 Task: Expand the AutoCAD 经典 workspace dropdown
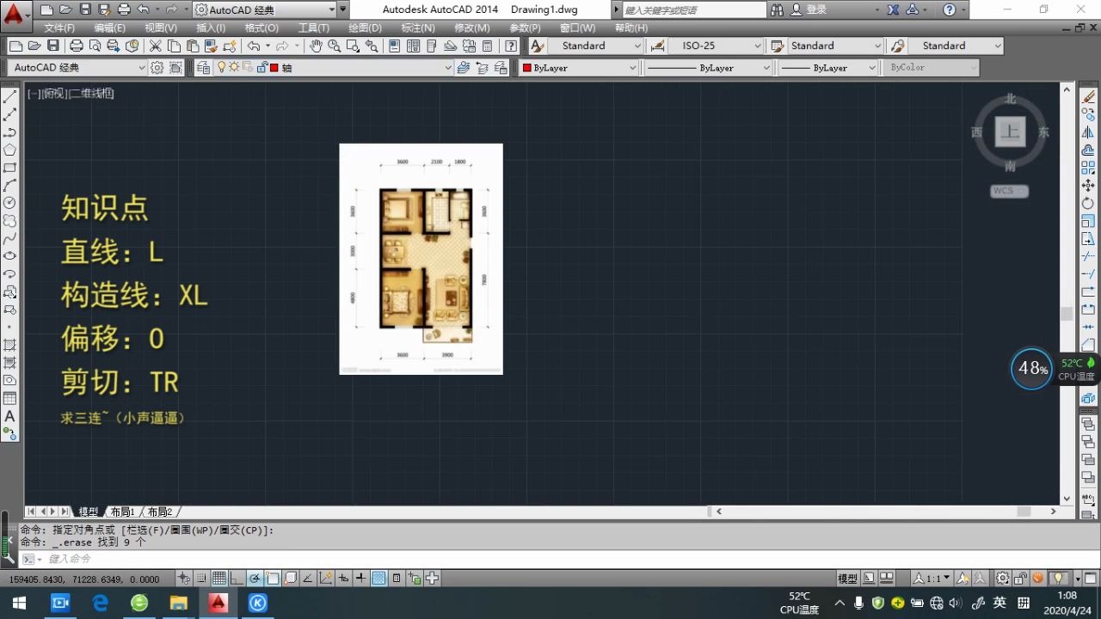80,67
